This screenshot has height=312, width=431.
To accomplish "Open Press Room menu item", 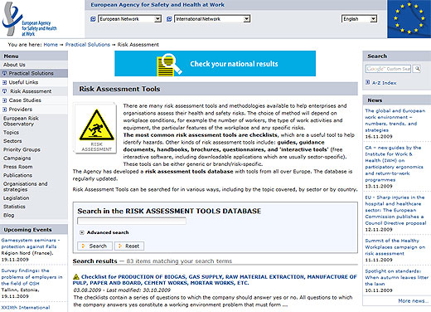I will pyautogui.click(x=18, y=167).
